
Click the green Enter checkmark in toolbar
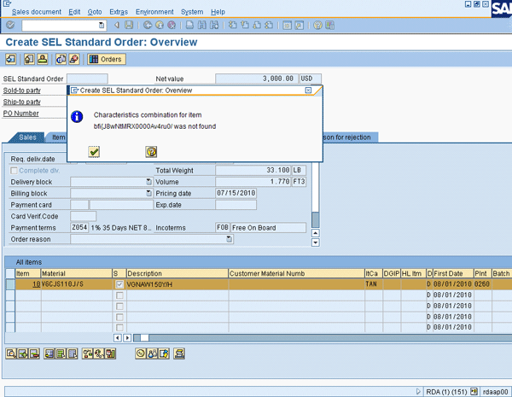click(x=10, y=26)
